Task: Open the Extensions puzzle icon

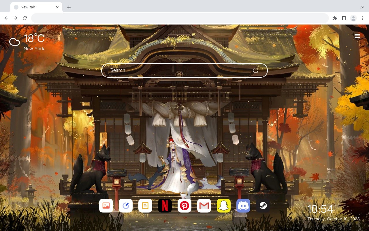Action: pos(335,18)
